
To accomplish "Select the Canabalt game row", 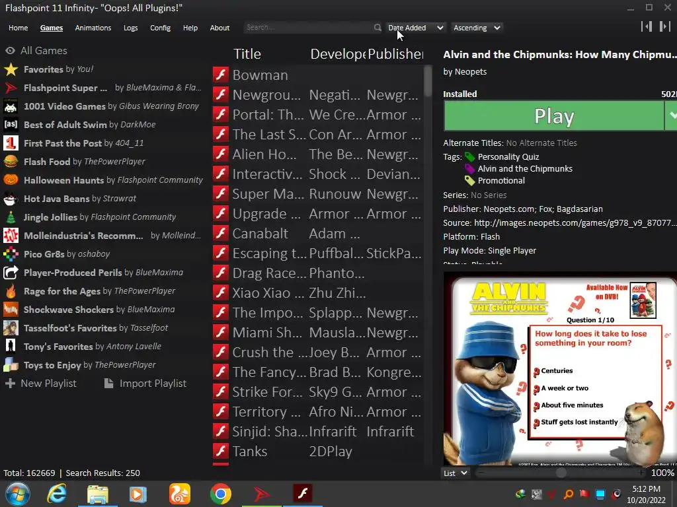I will point(317,233).
